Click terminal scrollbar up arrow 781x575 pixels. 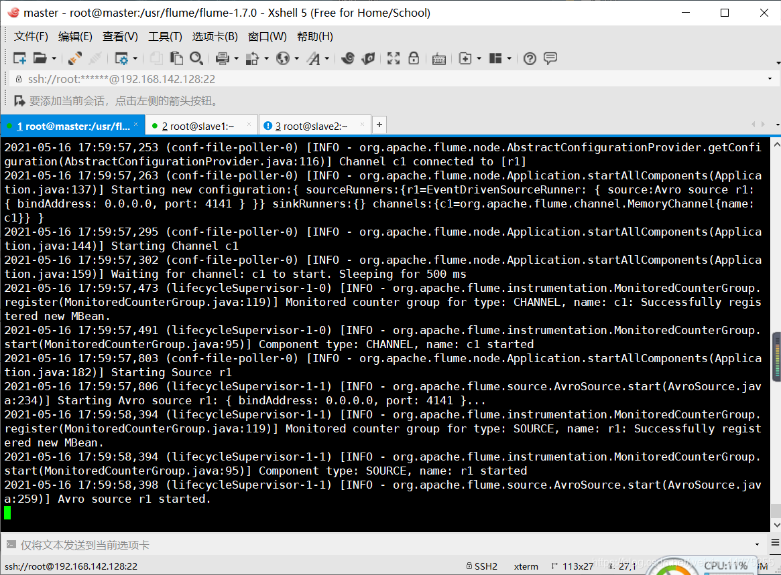776,144
